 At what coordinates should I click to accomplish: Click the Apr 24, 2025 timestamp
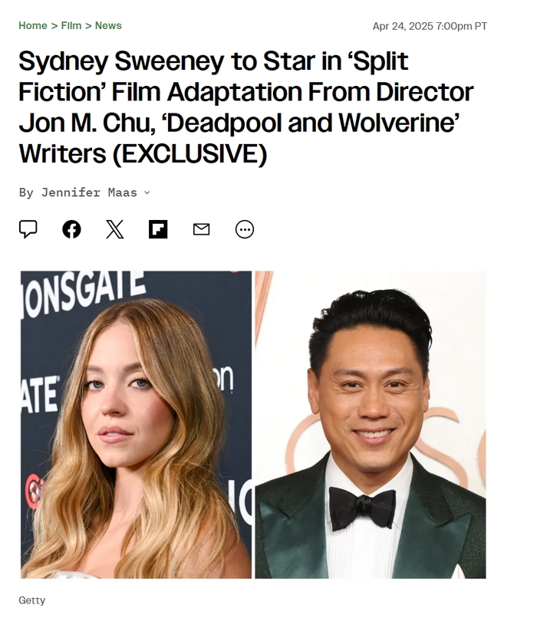click(430, 26)
